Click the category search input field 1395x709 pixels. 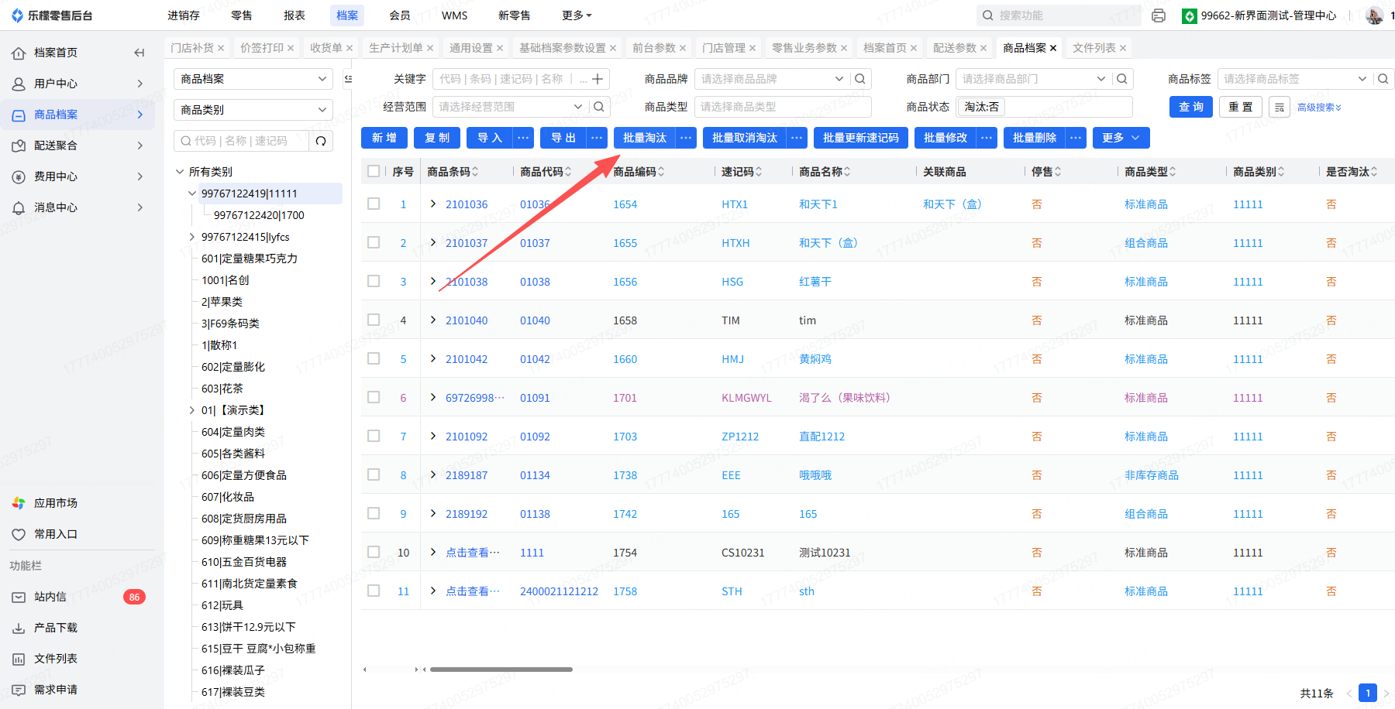click(242, 141)
